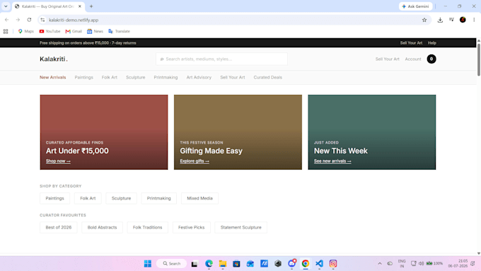Go to the Kalakriti logo home link
The width and height of the screenshot is (481, 271).
(54, 59)
